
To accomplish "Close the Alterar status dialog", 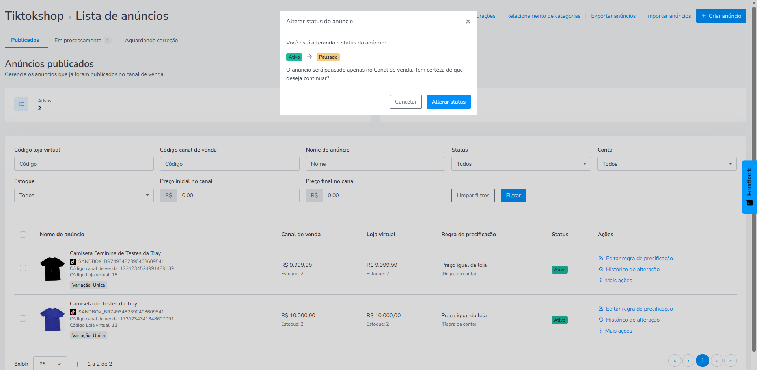I will pos(468,22).
